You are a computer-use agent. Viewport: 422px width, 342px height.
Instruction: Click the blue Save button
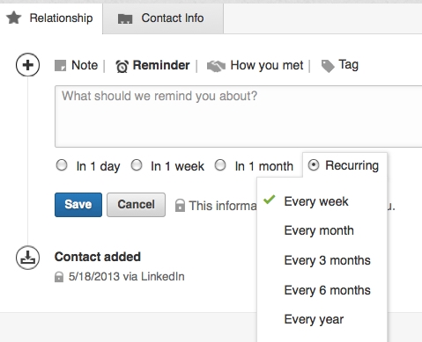tap(78, 205)
